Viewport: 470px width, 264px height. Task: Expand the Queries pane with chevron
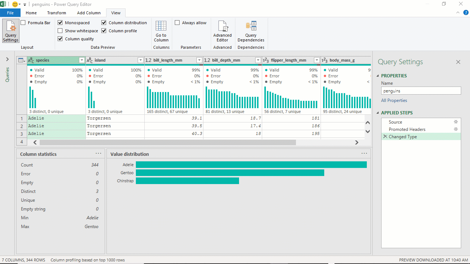tap(7, 59)
